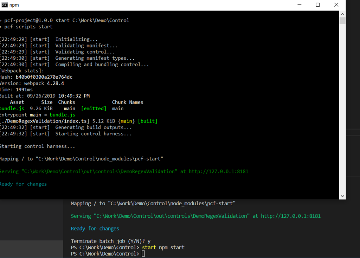Viewport: 360px width, 258px height.
Task: Click 'Ready for changes' in npm console
Action: (x=23, y=184)
